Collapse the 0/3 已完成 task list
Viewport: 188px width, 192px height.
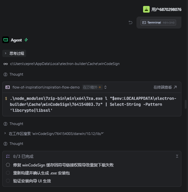177,156
